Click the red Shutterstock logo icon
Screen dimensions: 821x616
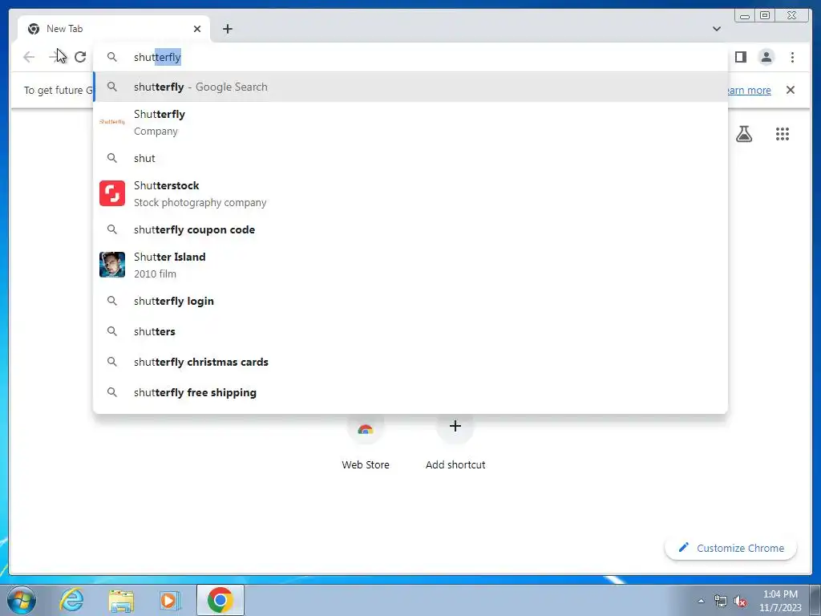click(112, 193)
